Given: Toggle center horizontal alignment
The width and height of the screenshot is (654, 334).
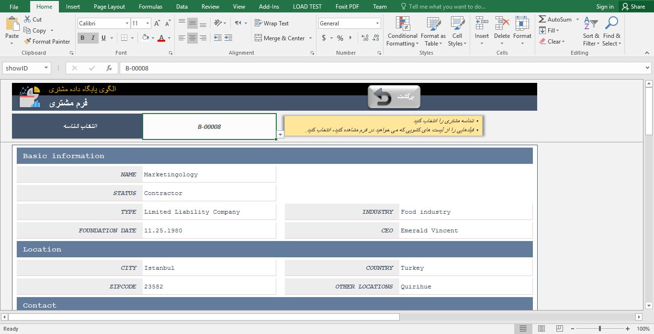Looking at the screenshot, I should [x=192, y=38].
